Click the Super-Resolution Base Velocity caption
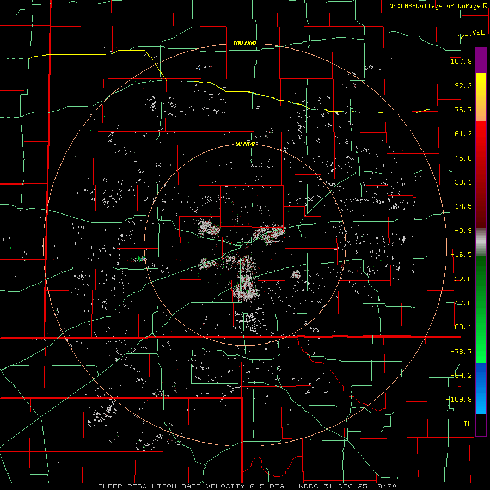Image resolution: width=490 pixels, height=490 pixels. [248, 486]
